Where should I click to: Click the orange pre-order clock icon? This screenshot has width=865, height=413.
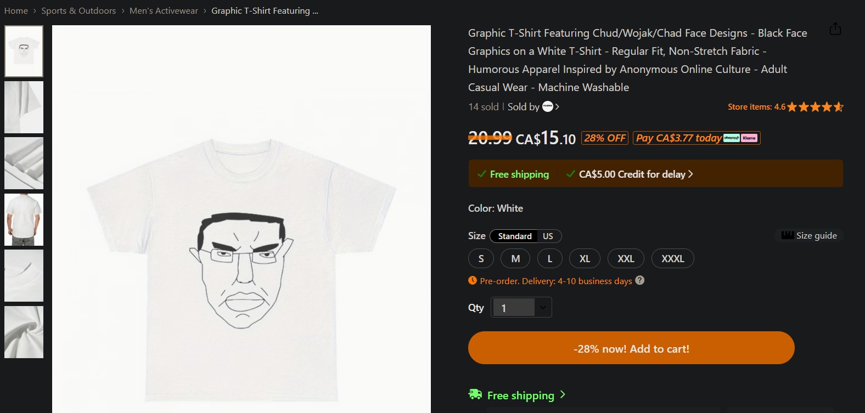coord(473,280)
